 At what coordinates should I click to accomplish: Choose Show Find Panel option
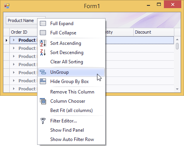coord(67,130)
